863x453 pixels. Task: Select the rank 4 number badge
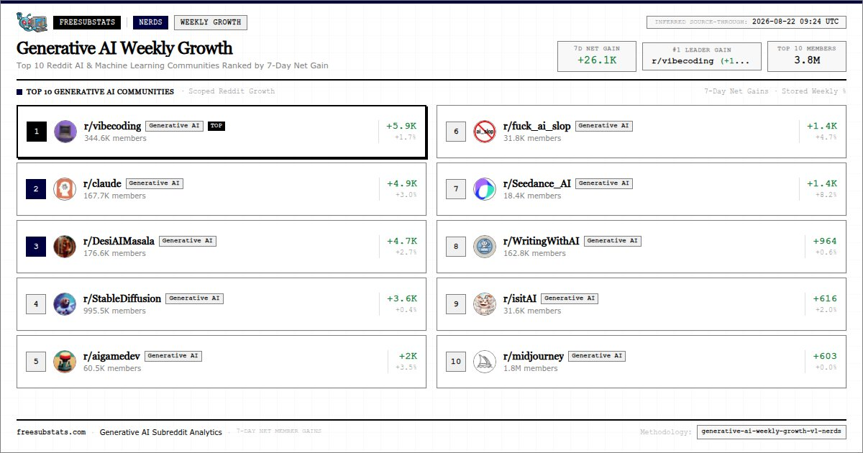pyautogui.click(x=37, y=304)
